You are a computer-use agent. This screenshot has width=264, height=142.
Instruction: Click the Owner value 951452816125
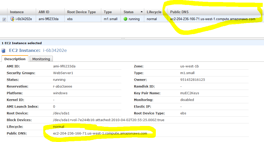pos(193,80)
